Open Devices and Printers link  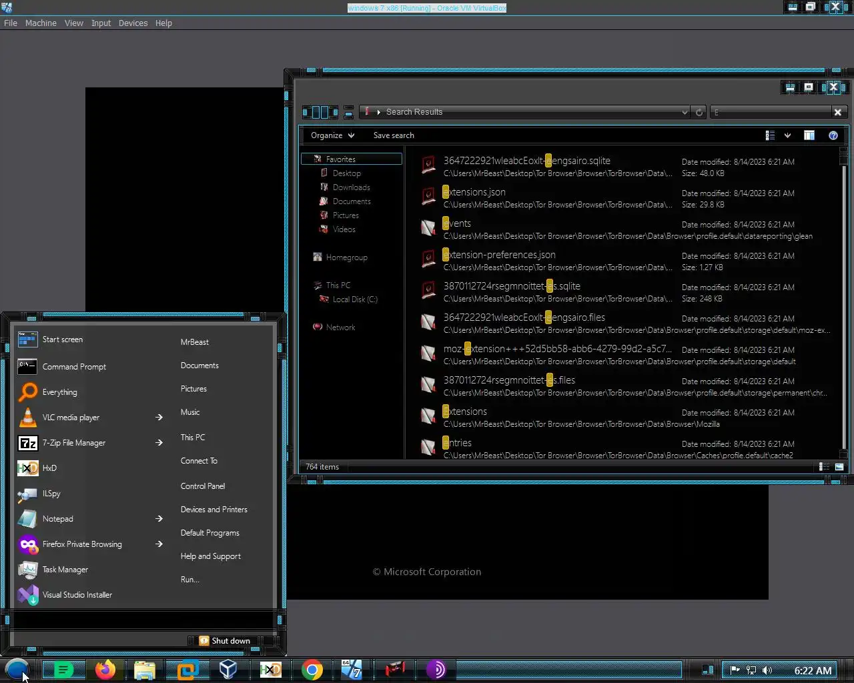[x=213, y=510]
